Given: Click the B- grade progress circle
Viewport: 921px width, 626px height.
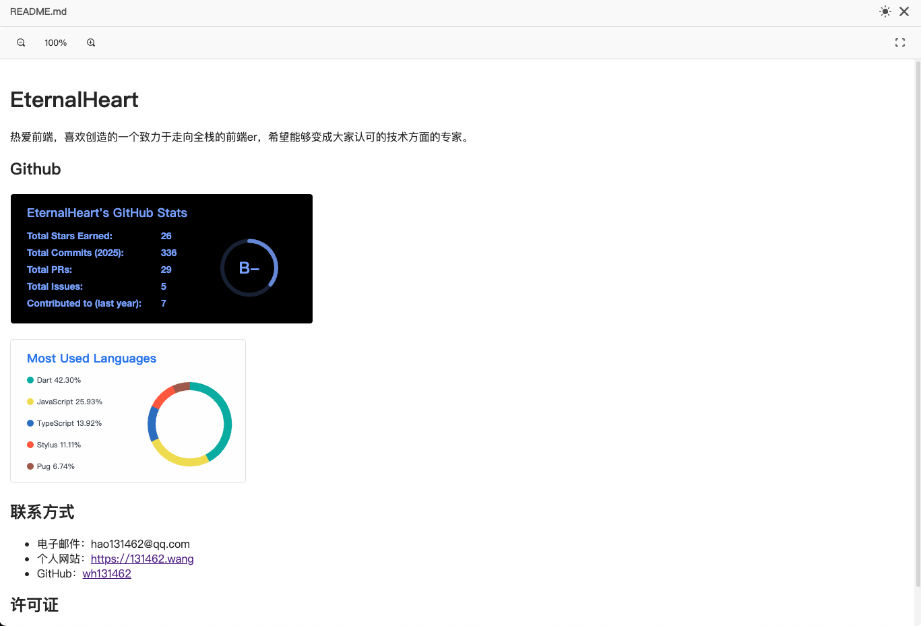Looking at the screenshot, I should click(249, 268).
